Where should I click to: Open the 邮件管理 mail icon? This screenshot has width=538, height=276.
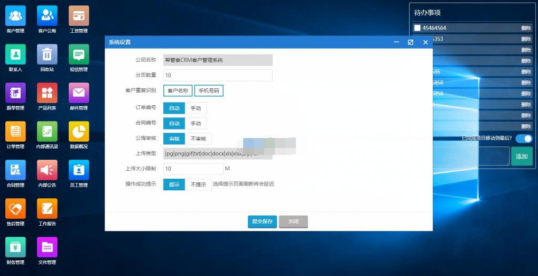(79, 93)
